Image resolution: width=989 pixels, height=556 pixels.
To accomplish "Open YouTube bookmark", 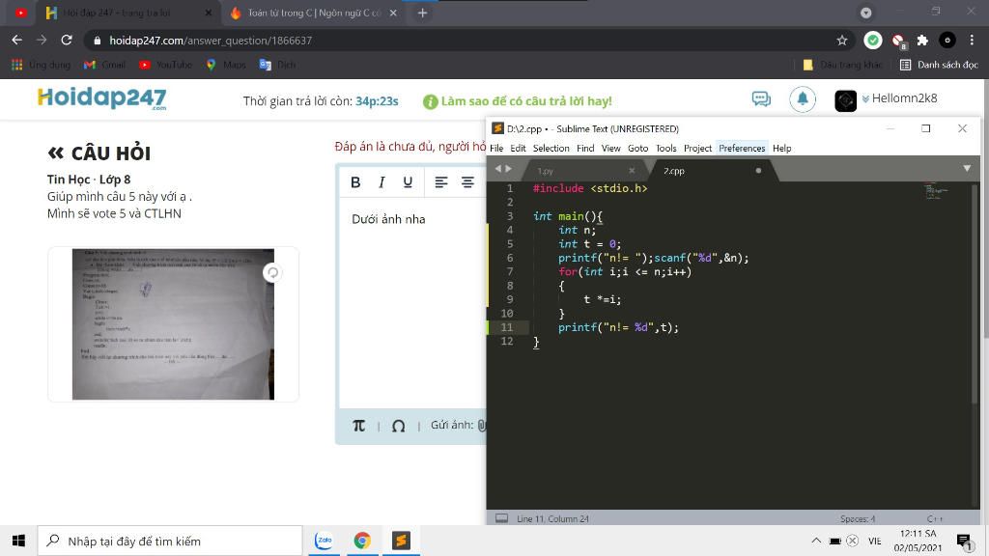I will [165, 65].
